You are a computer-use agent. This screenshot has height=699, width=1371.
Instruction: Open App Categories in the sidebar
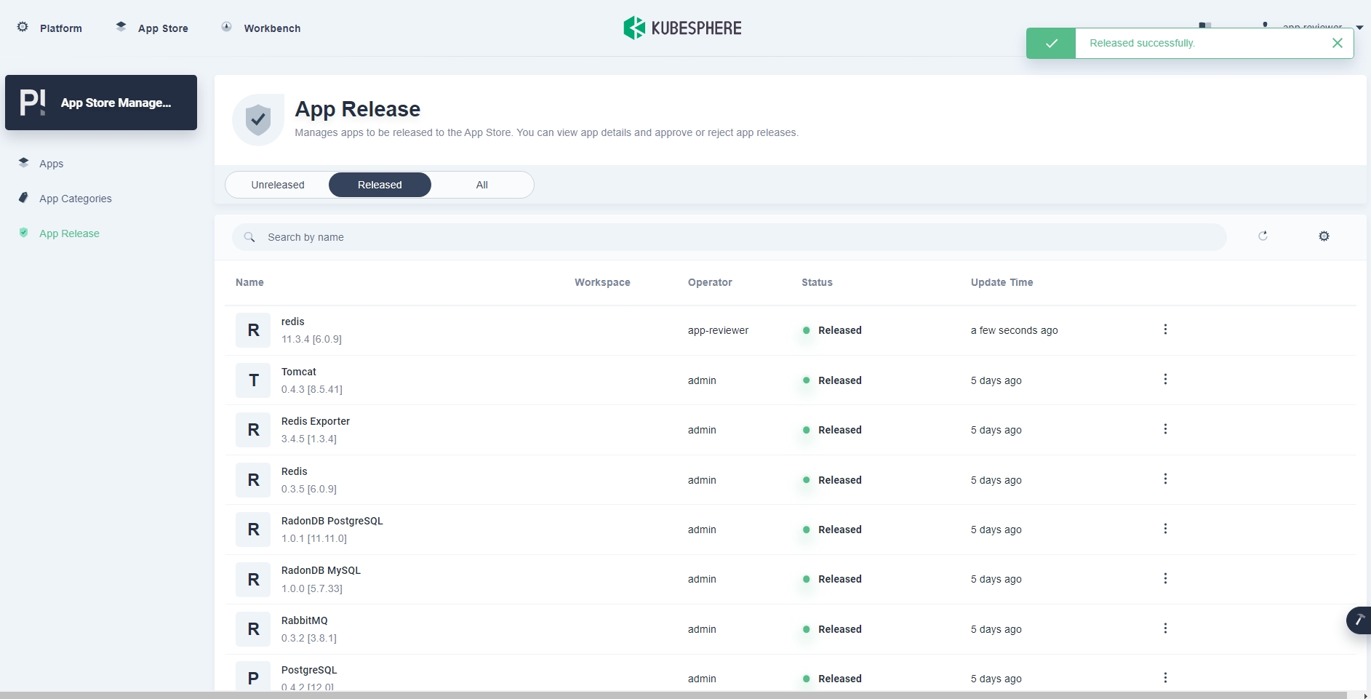[75, 199]
